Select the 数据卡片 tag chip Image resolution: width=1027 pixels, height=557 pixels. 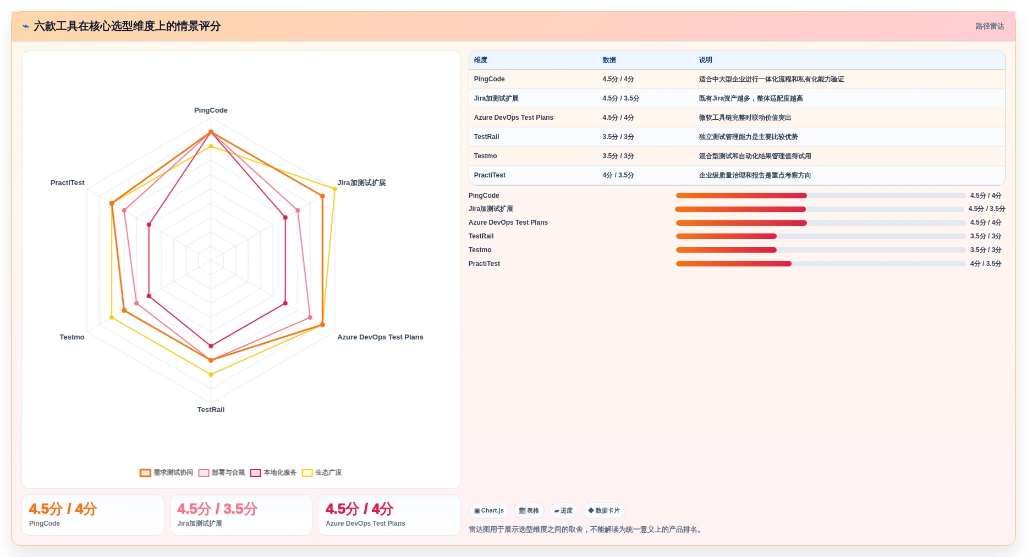603,511
